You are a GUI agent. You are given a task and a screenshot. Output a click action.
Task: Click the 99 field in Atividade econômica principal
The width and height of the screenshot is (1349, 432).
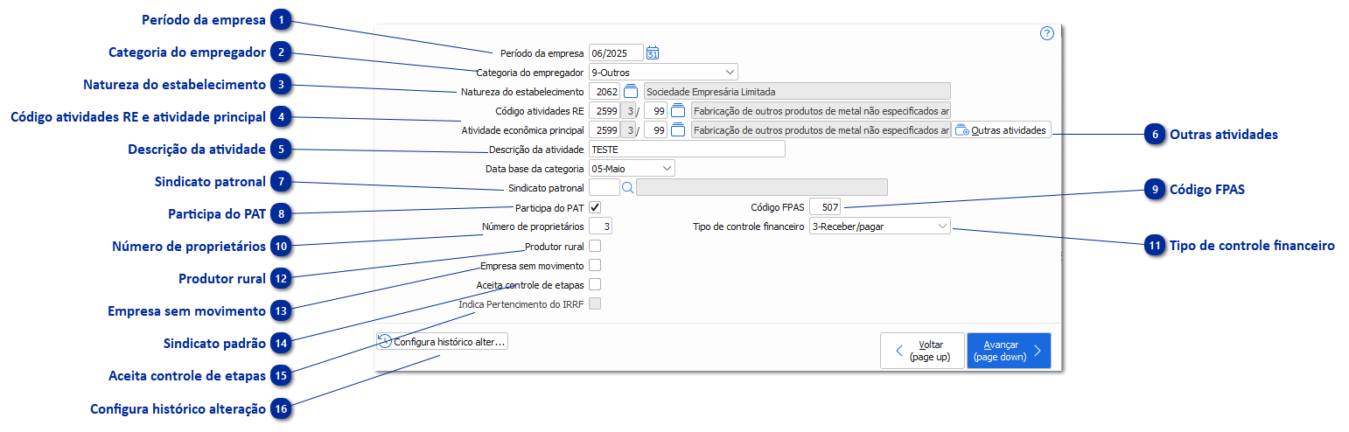[x=655, y=129]
